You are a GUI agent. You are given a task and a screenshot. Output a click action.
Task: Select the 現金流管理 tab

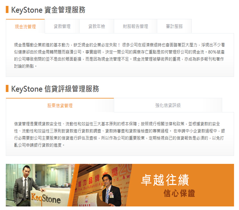[25, 26]
